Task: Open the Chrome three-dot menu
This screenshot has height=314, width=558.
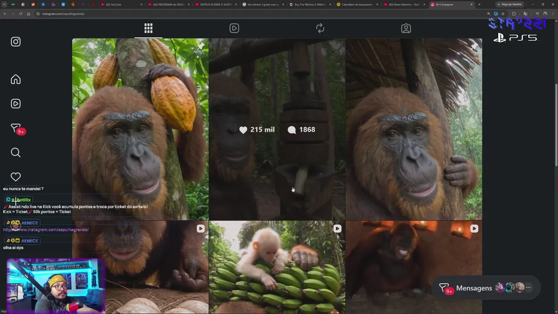Action: [x=553, y=14]
